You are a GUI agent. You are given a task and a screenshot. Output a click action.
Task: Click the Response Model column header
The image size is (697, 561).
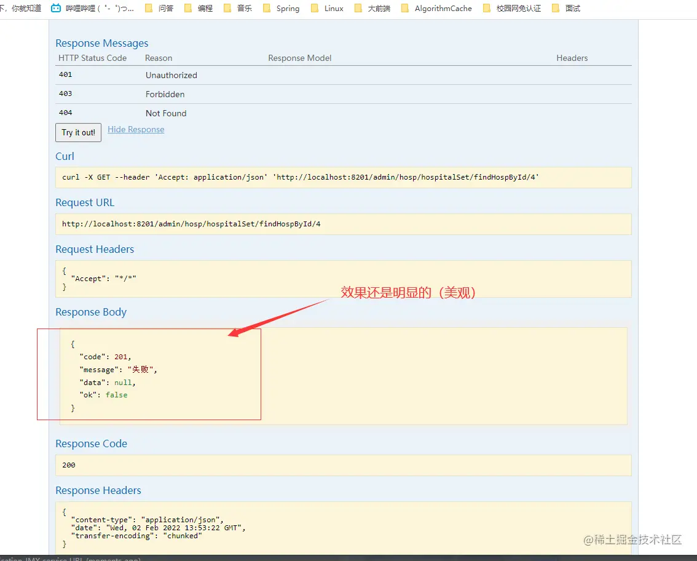click(x=299, y=58)
